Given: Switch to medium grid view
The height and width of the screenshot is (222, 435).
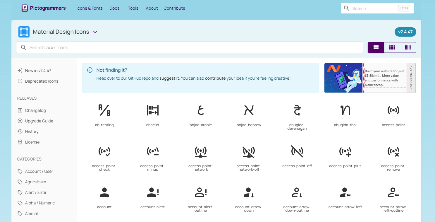Looking at the screenshot, I should (x=392, y=47).
